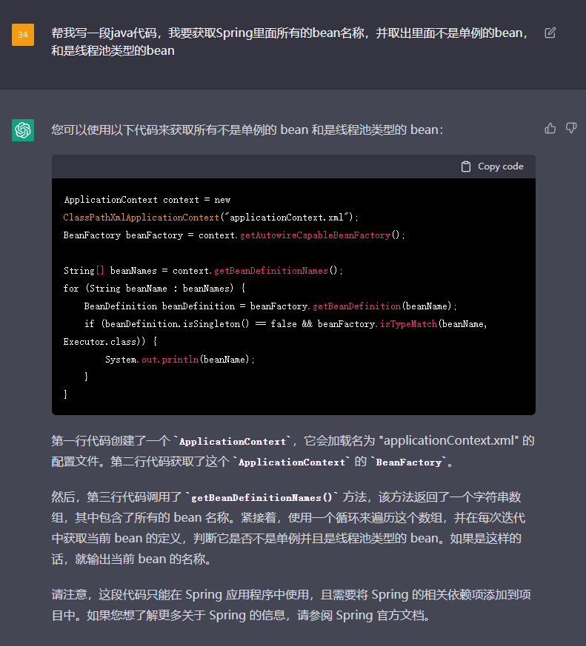The image size is (586, 646).
Task: Click the response's intro sentence above code
Action: [247, 129]
